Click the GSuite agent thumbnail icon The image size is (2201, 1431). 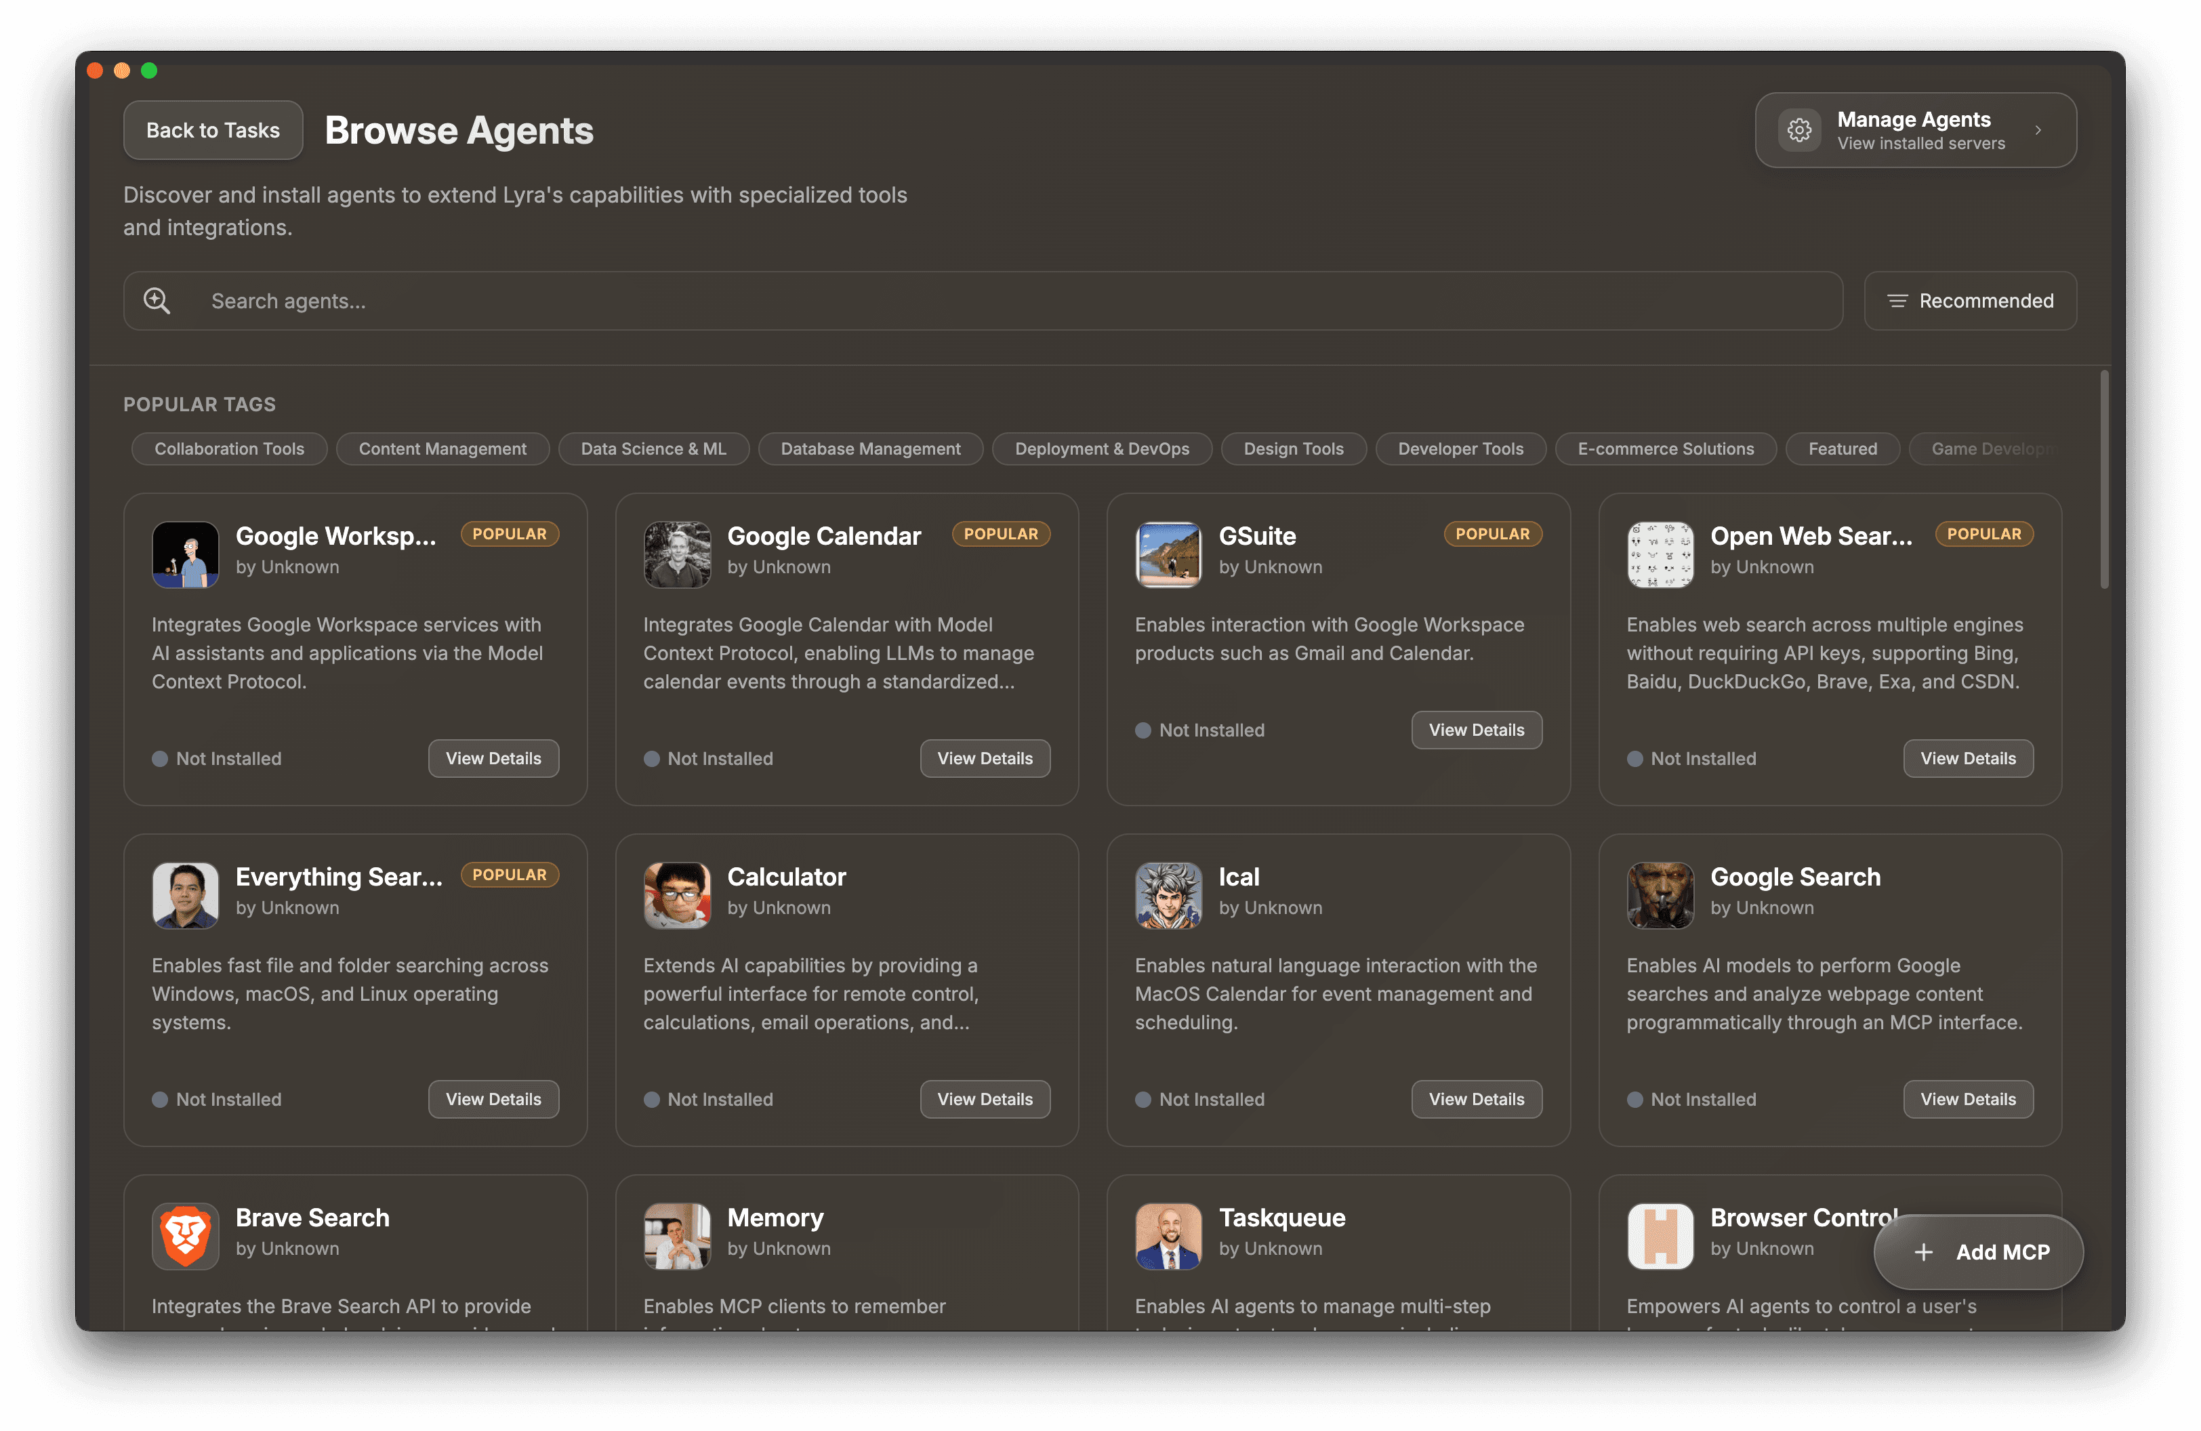point(1168,555)
